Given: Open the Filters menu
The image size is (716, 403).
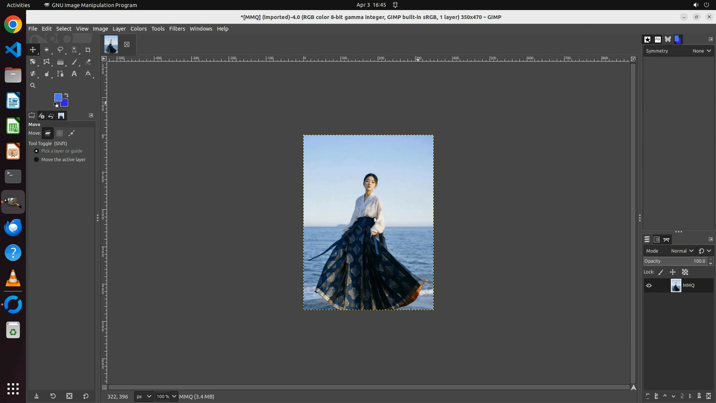Looking at the screenshot, I should 177,29.
